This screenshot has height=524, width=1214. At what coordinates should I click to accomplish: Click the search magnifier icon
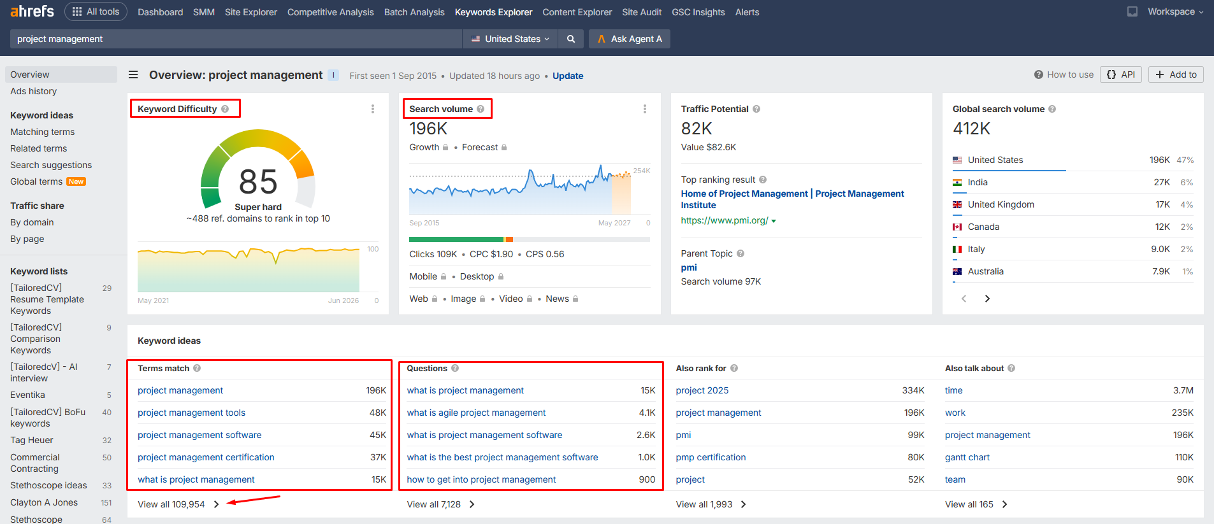click(x=571, y=39)
